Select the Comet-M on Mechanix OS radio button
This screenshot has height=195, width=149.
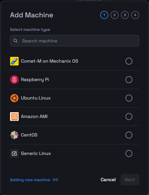tap(129, 61)
